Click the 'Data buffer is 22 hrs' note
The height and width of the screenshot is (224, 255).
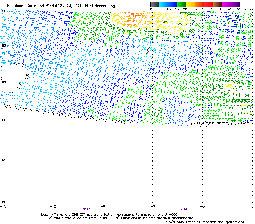point(121,218)
